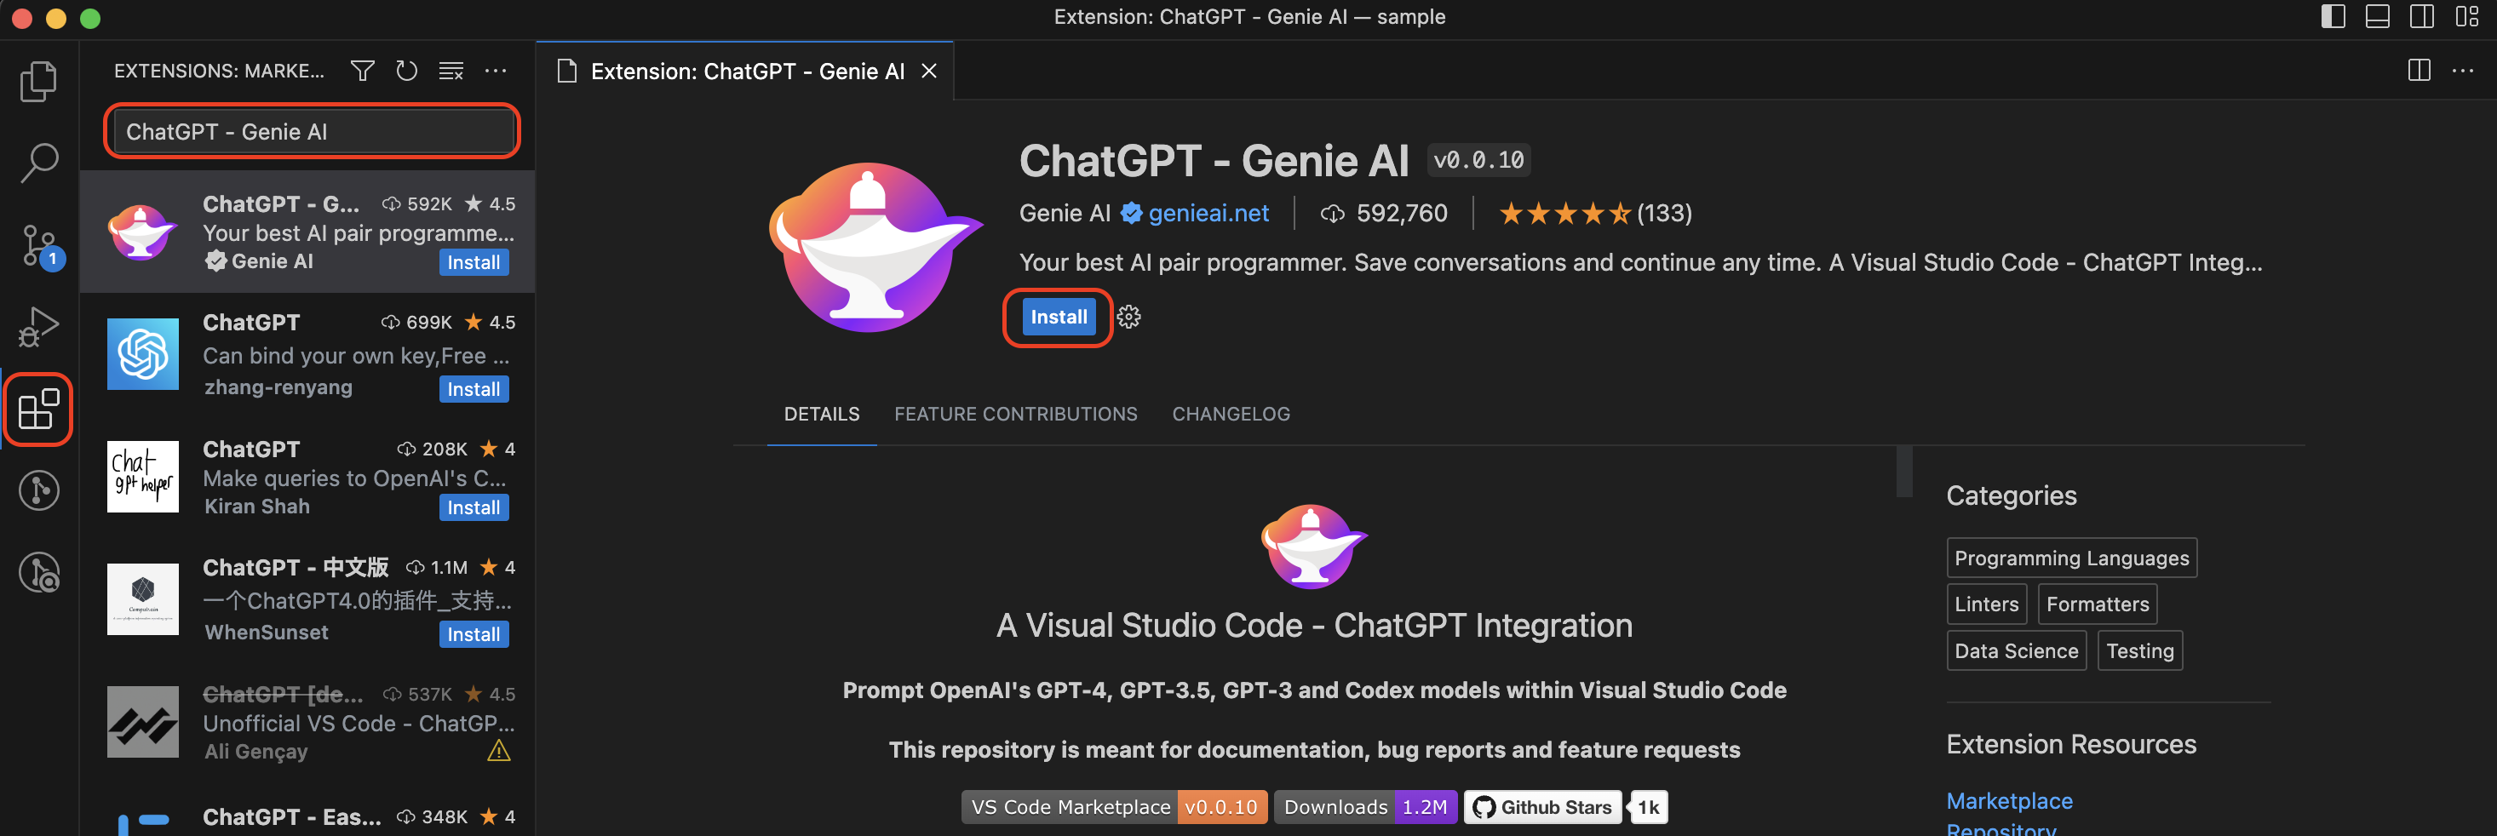Clear the extension search results
The image size is (2497, 836).
451,71
